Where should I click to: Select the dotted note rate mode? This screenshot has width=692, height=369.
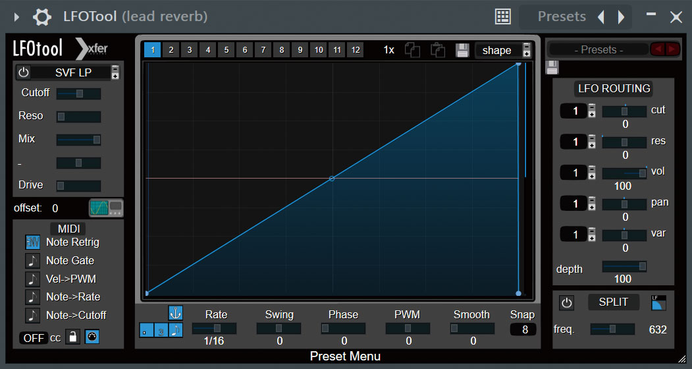pyautogui.click(x=147, y=330)
